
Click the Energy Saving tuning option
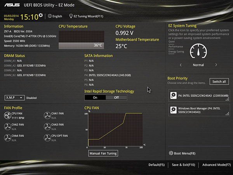pyautogui.click(x=176, y=52)
